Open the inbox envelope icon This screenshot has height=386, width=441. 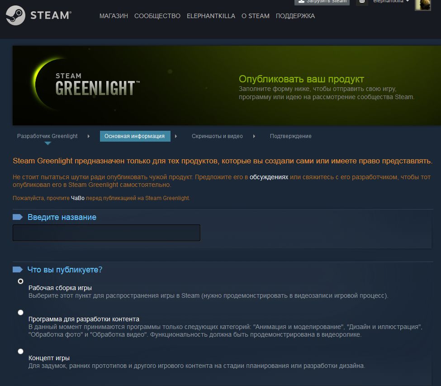(x=362, y=2)
